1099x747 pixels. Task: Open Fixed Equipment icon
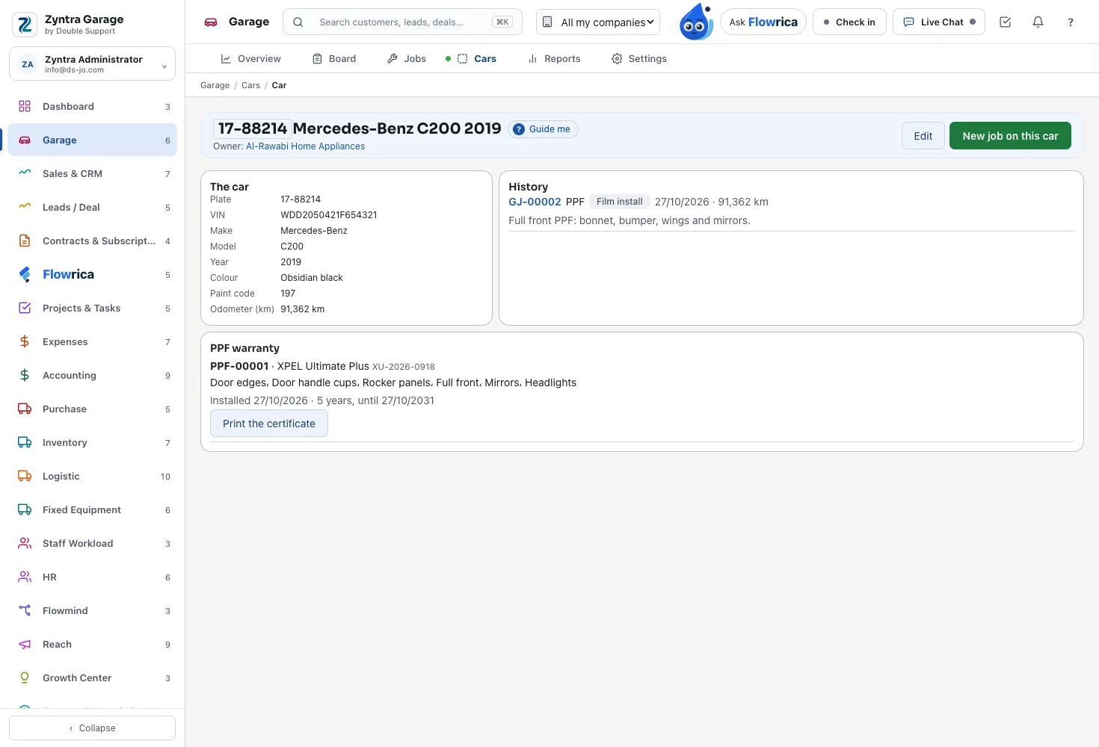coord(25,509)
